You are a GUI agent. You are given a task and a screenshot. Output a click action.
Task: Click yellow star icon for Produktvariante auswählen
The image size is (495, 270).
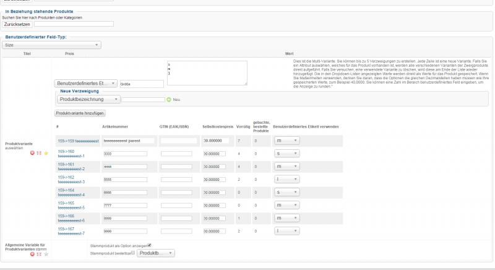pos(45,152)
